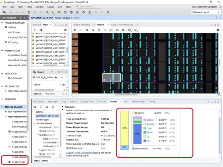The width and height of the screenshot is (223, 167).
Task: Collapse the PROJECT MANAGER section
Action: (3, 23)
